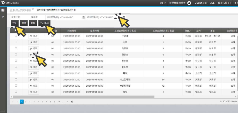The width and height of the screenshot is (238, 113).
Task: Check the checkbox for the 小鍋爐 row
Action: tap(16, 36)
